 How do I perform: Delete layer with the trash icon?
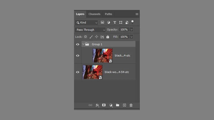pyautogui.click(x=131, y=105)
